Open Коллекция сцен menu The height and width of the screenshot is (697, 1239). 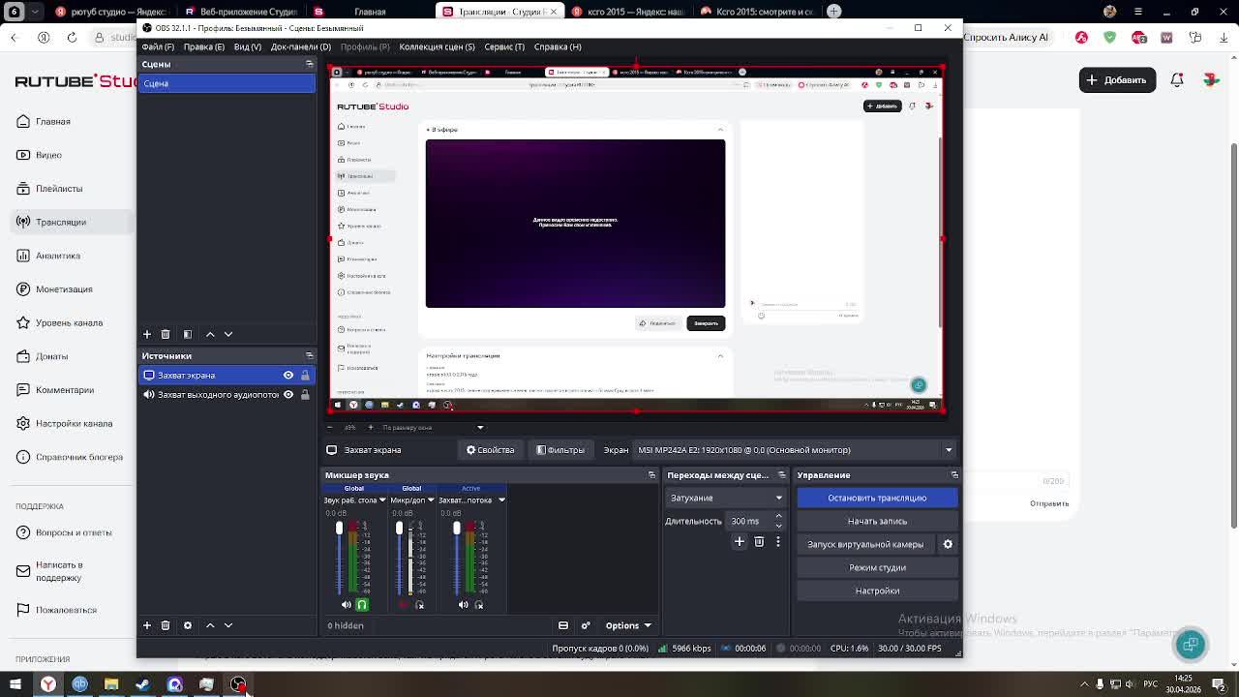point(437,46)
